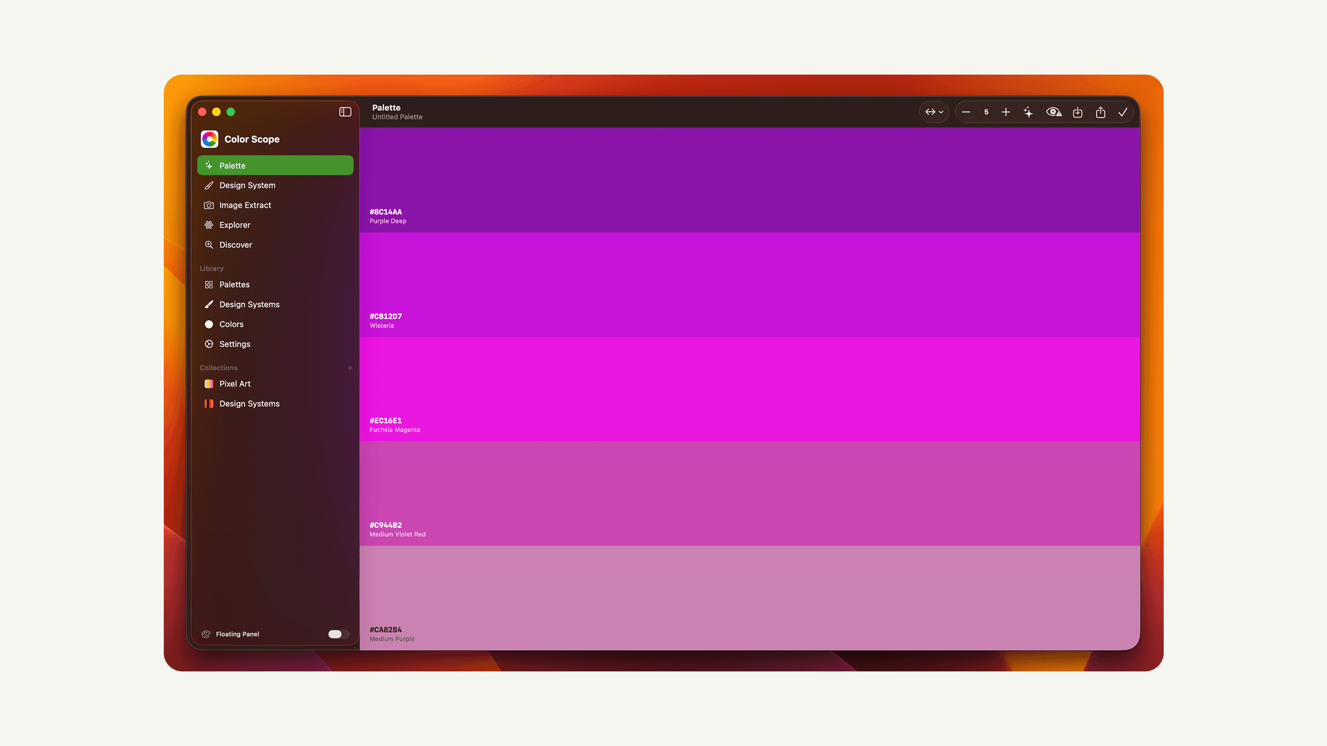This screenshot has width=1327, height=746.
Task: Click the Design System brush icon
Action: click(x=209, y=186)
